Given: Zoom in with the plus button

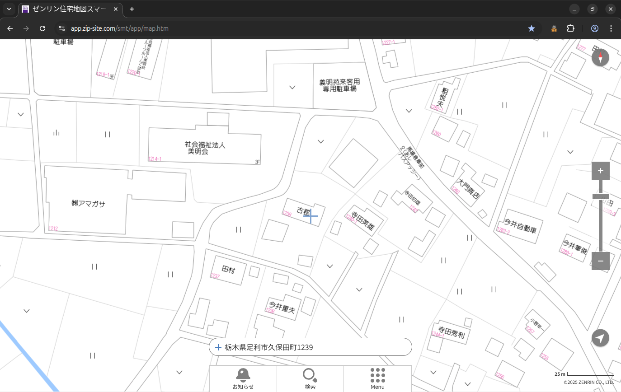Looking at the screenshot, I should click(x=600, y=171).
